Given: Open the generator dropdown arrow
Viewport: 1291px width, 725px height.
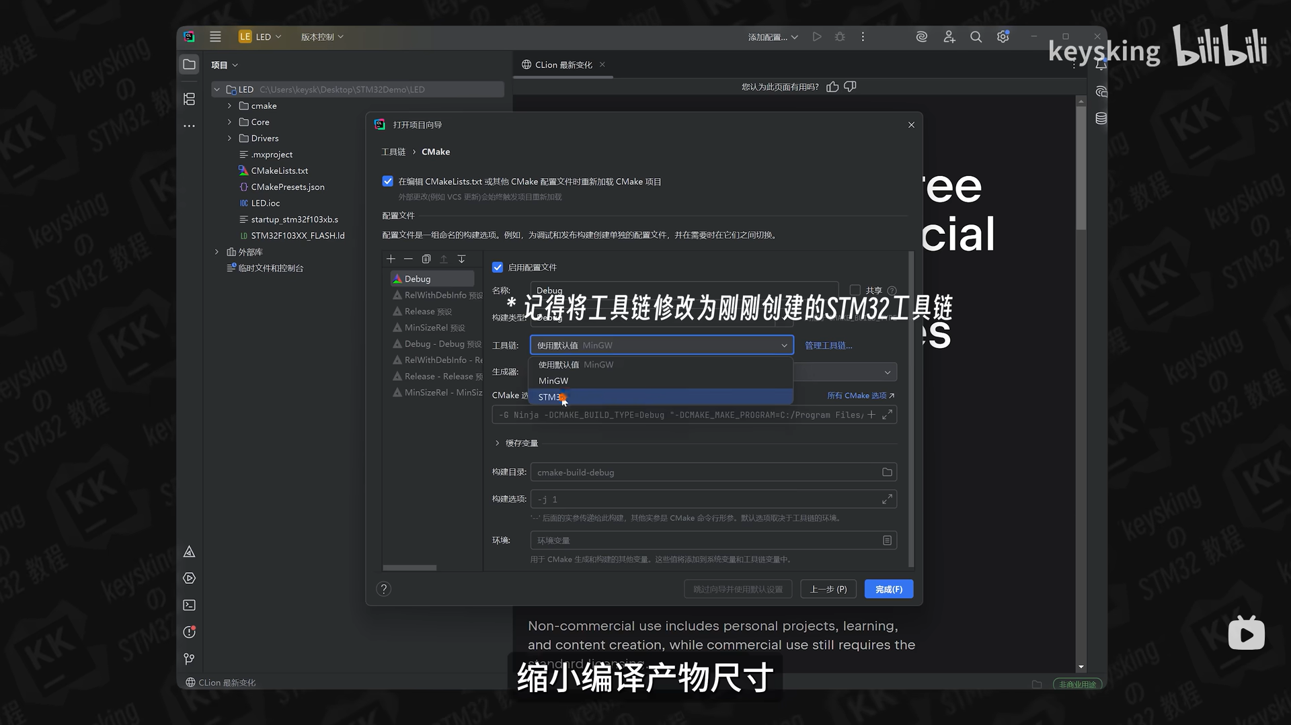Looking at the screenshot, I should tap(887, 372).
